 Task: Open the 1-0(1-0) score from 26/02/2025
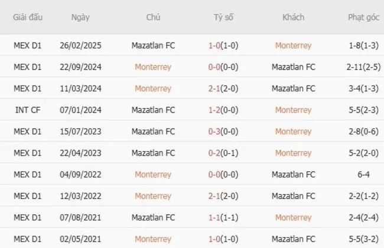(x=223, y=45)
